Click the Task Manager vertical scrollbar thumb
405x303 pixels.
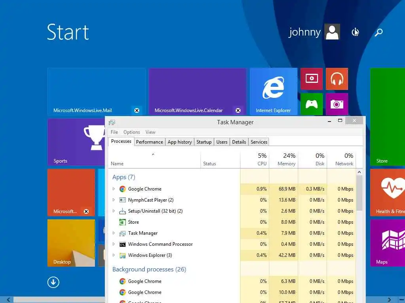pos(359,193)
